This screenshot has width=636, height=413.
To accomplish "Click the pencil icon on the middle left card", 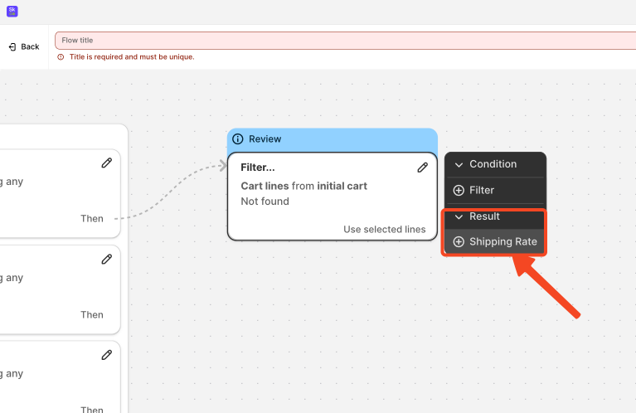I will (106, 259).
